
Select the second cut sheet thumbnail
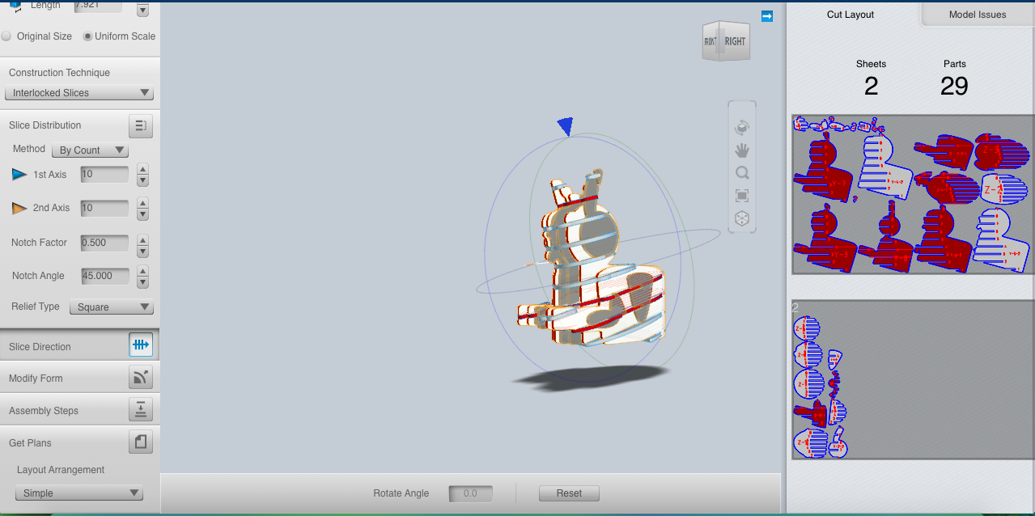(x=913, y=379)
